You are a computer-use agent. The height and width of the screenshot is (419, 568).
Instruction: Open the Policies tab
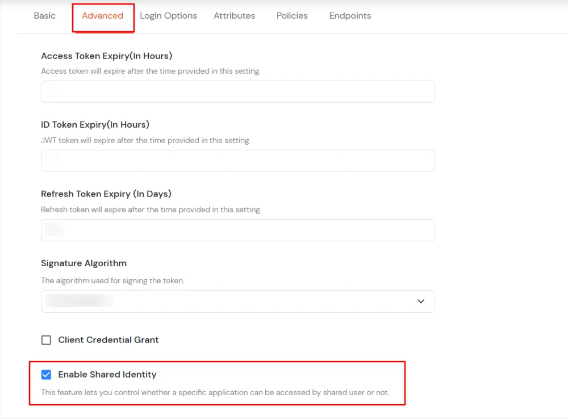coord(292,16)
